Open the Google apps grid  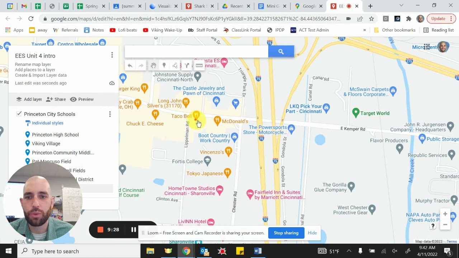426,47
